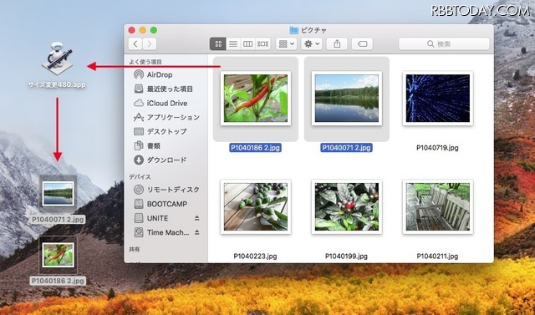Click the 最近使った項目 icon
Image resolution: width=535 pixels, height=315 pixels.
pyautogui.click(x=139, y=89)
